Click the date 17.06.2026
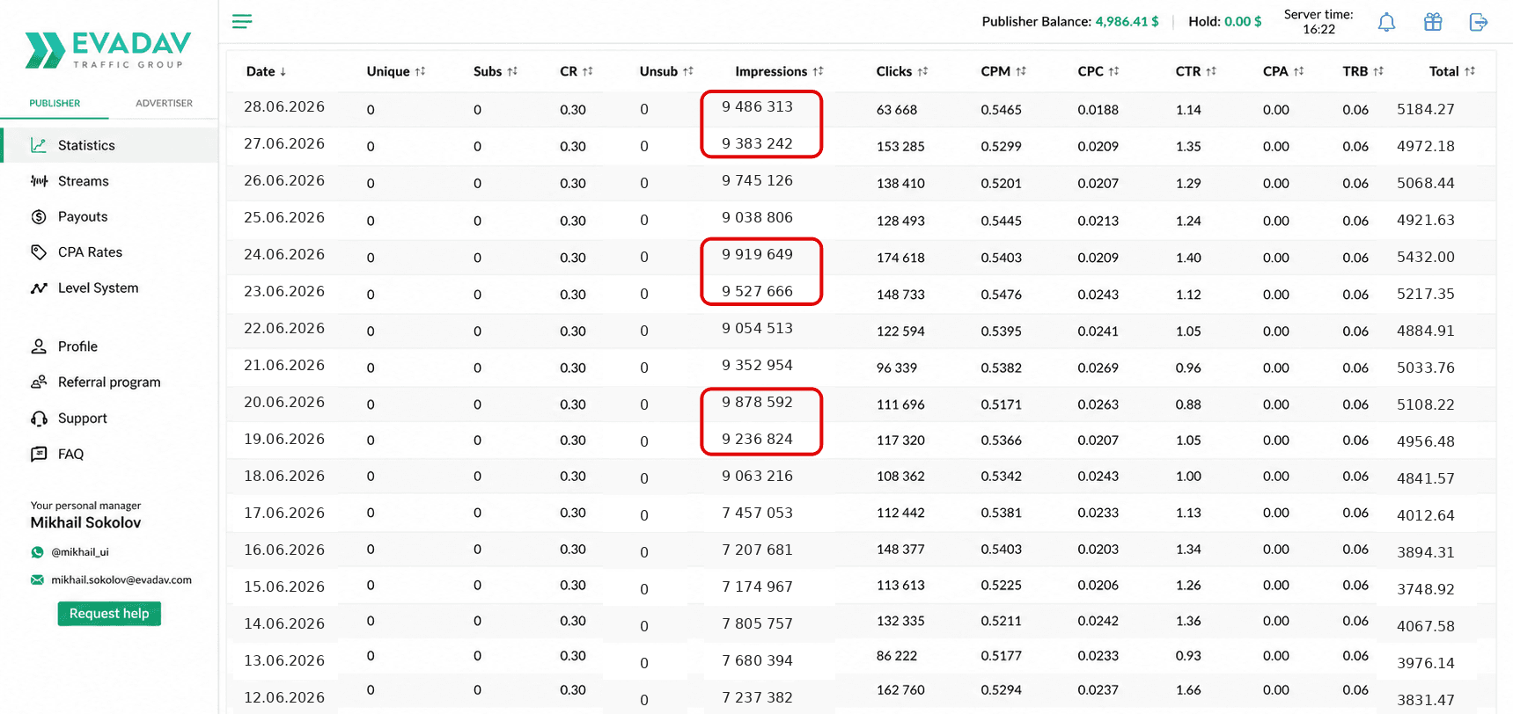1513x714 pixels. (x=284, y=513)
